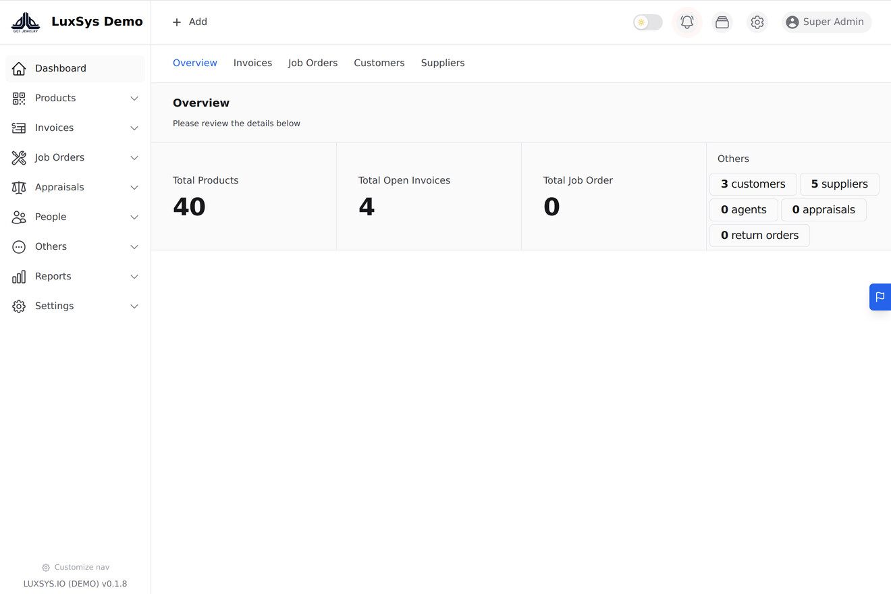Click the LuxSys Demo title text
891x594 pixels.
97,22
